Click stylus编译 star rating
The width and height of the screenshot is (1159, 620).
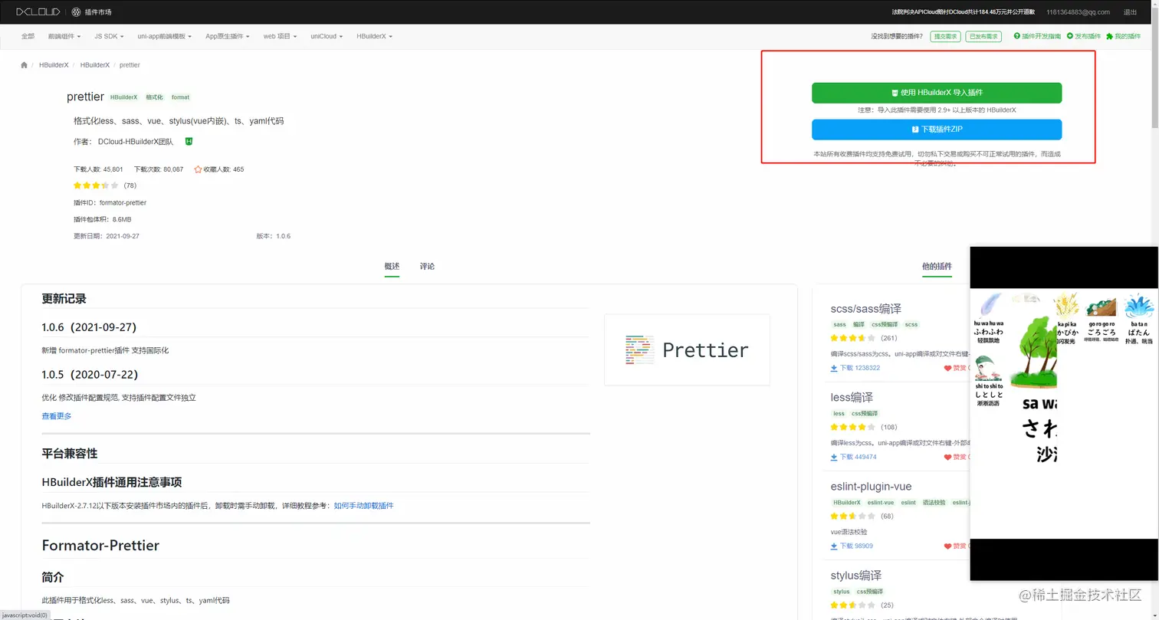[x=853, y=605]
